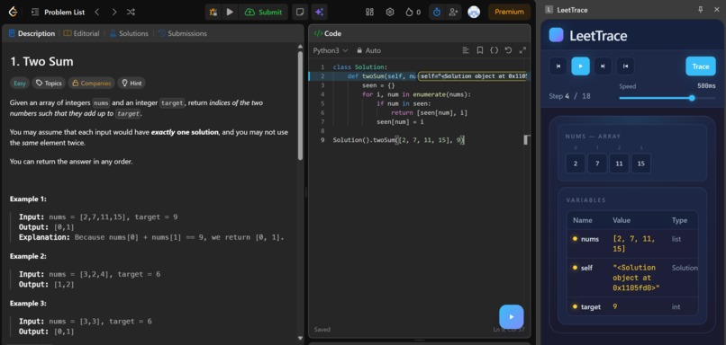Click the last LeetTrace playback control button
The image size is (726, 345).
point(625,66)
